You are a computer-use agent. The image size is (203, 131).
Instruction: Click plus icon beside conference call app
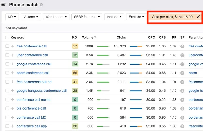[13, 126]
